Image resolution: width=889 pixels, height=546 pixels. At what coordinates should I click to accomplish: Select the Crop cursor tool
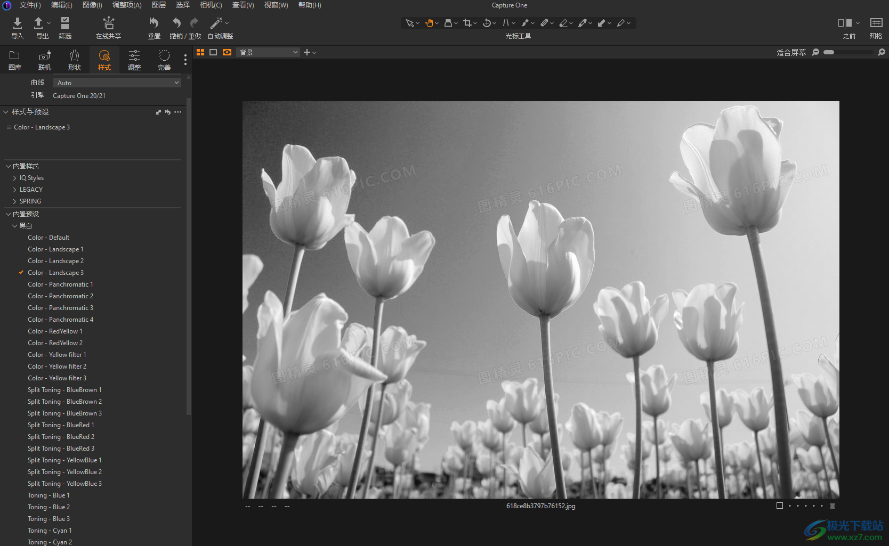click(467, 23)
